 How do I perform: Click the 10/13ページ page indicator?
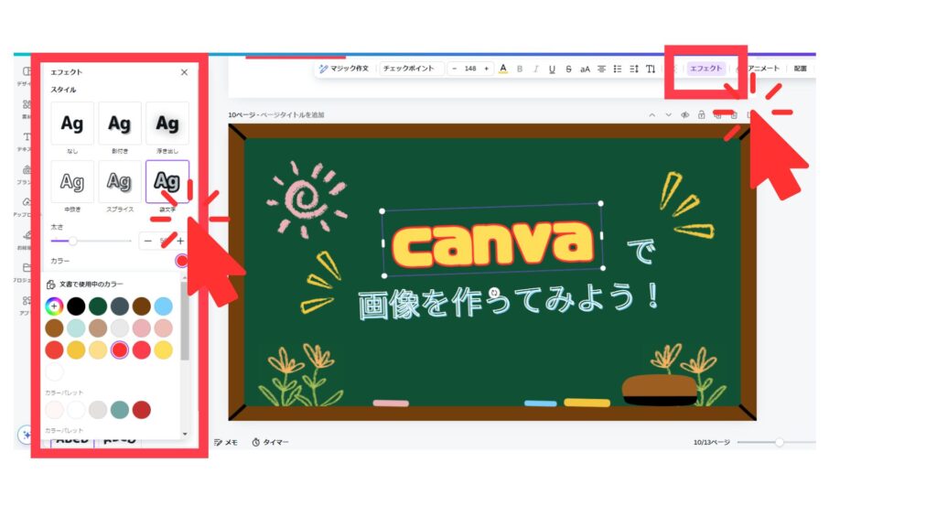pos(712,442)
